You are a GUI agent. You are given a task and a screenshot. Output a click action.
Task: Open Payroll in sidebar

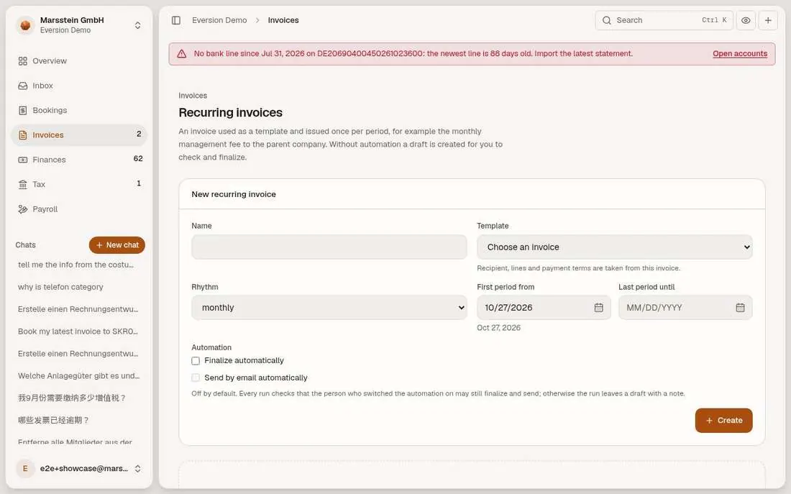tap(79, 209)
